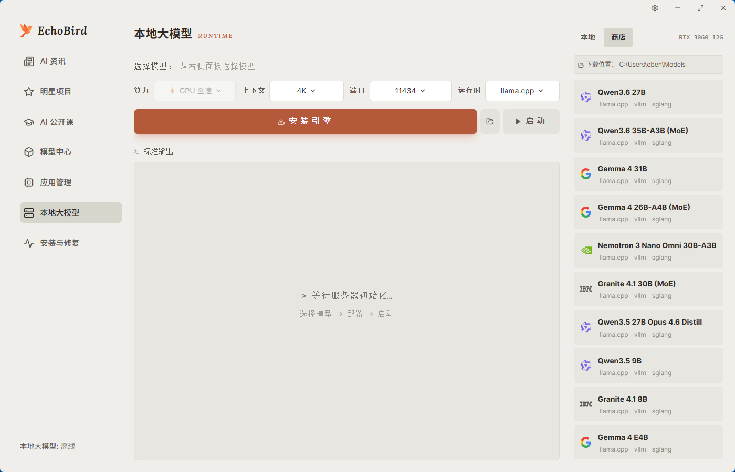The width and height of the screenshot is (735, 472).
Task: Switch to the 本地 tab
Action: tap(588, 37)
